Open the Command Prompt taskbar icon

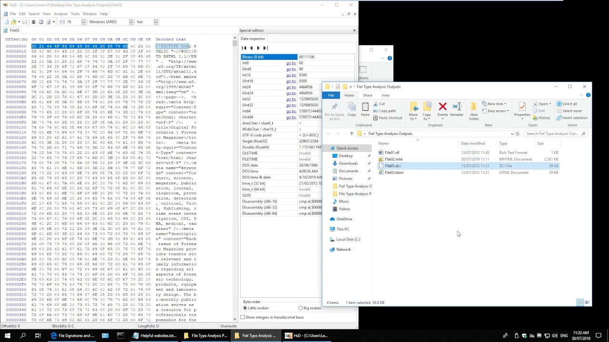click(120, 335)
